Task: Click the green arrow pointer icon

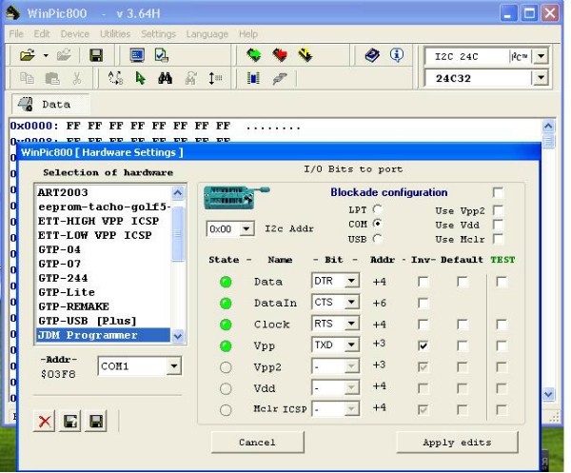Action: (x=140, y=78)
